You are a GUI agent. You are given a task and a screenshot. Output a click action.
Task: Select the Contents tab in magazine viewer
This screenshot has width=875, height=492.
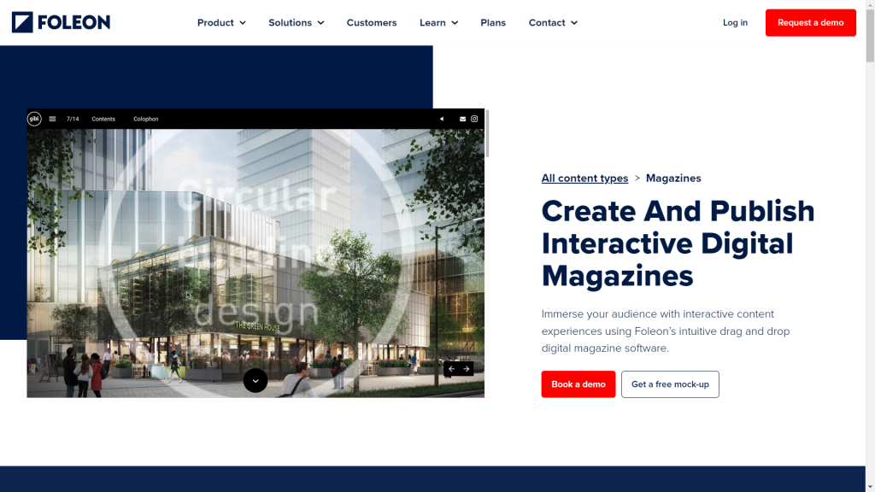coord(103,119)
